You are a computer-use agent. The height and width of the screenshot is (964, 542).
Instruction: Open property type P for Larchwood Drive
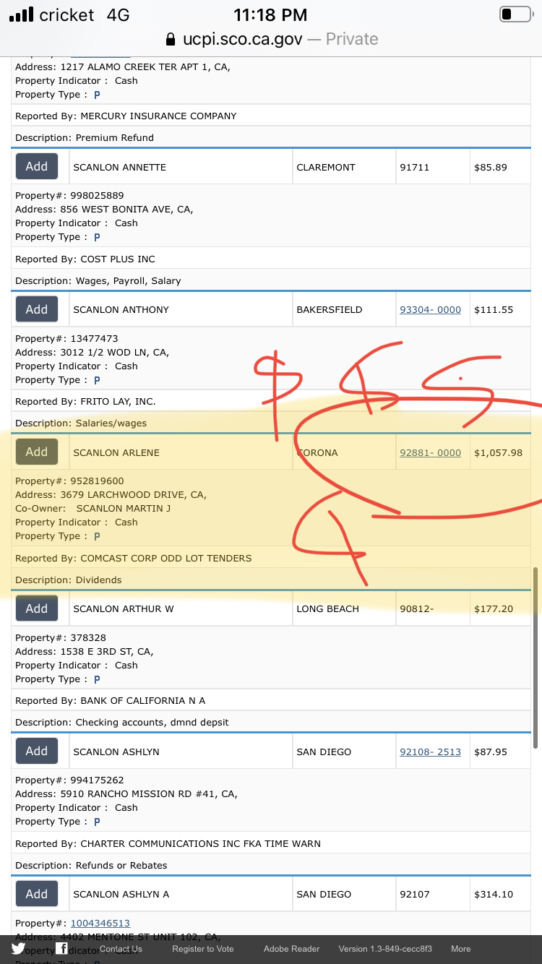[97, 536]
